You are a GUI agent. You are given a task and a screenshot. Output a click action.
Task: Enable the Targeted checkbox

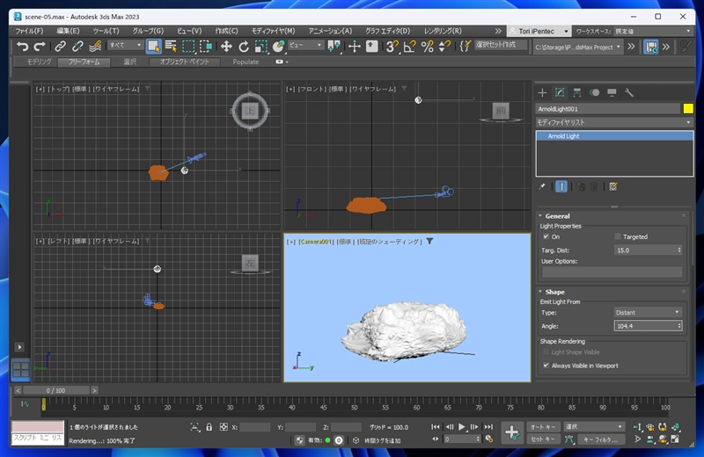[618, 236]
